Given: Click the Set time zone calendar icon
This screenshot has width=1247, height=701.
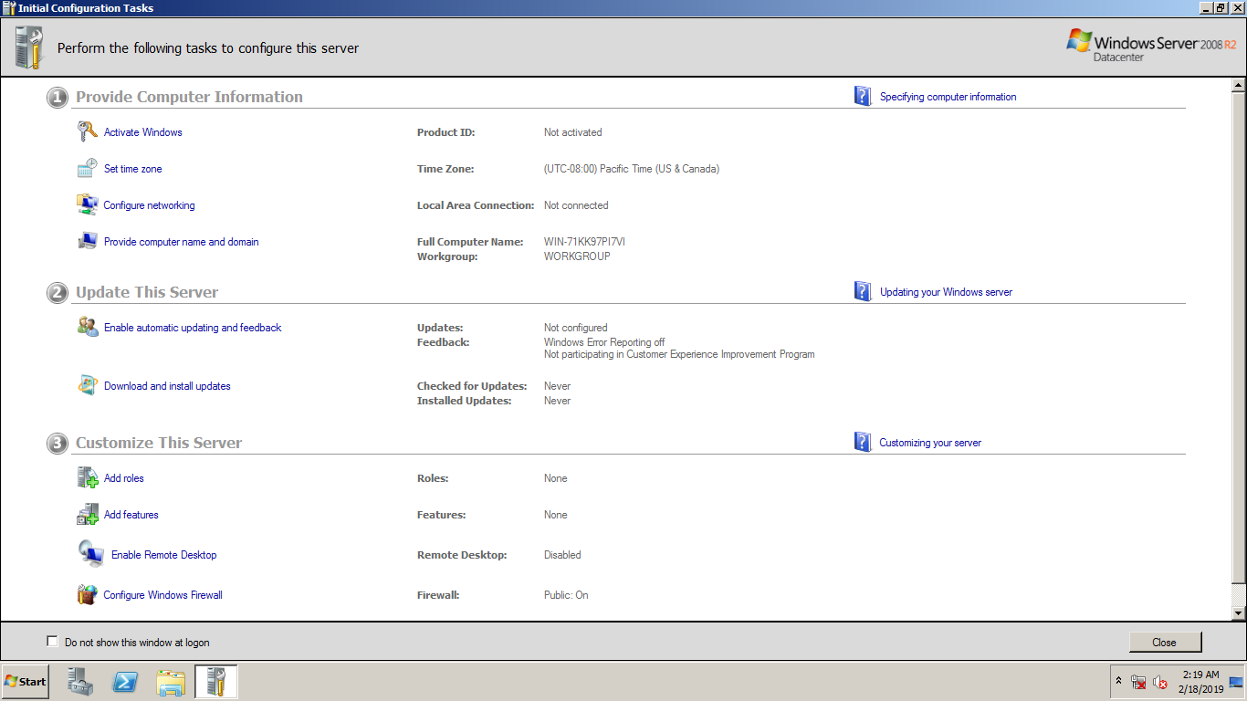Looking at the screenshot, I should click(x=87, y=168).
